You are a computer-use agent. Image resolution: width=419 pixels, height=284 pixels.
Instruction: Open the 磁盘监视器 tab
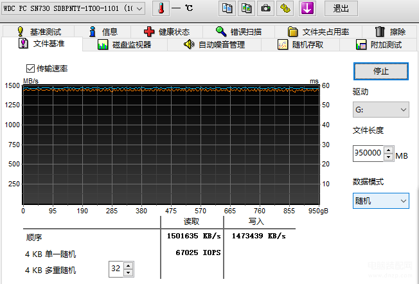click(x=125, y=44)
